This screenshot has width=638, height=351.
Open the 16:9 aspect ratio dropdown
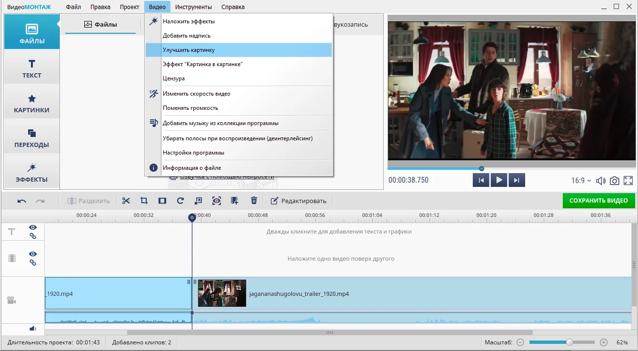pos(581,181)
